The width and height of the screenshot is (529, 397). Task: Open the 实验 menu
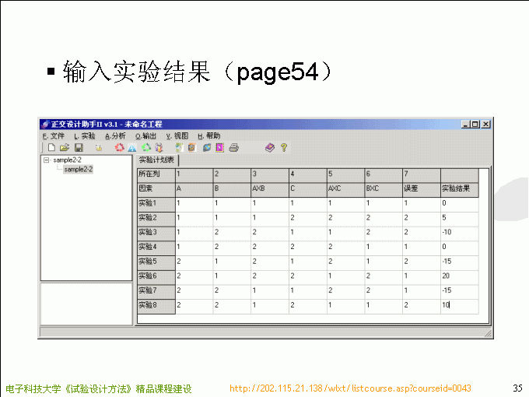pos(84,135)
